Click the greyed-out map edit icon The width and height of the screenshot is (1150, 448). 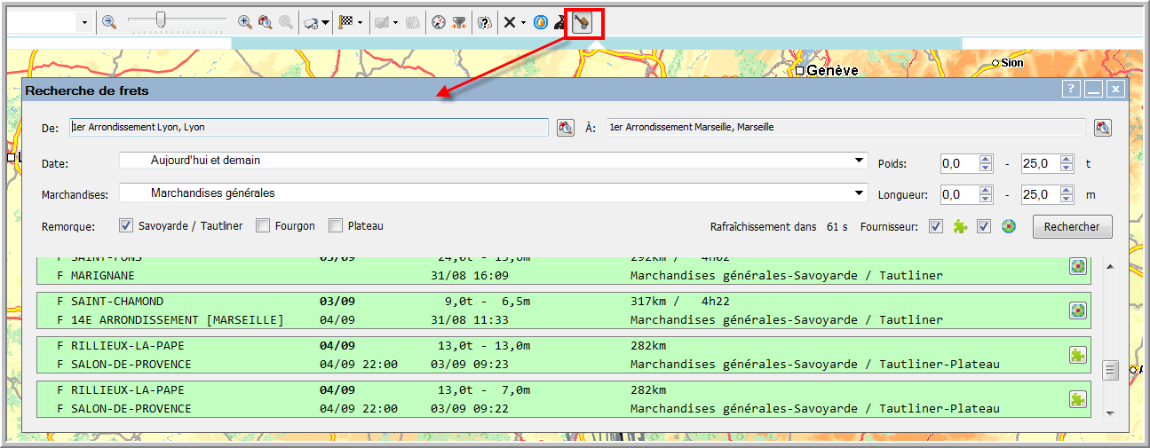[x=382, y=22]
